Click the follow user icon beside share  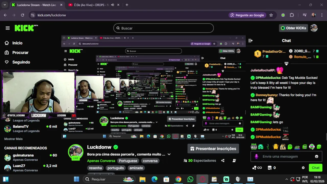point(234,160)
